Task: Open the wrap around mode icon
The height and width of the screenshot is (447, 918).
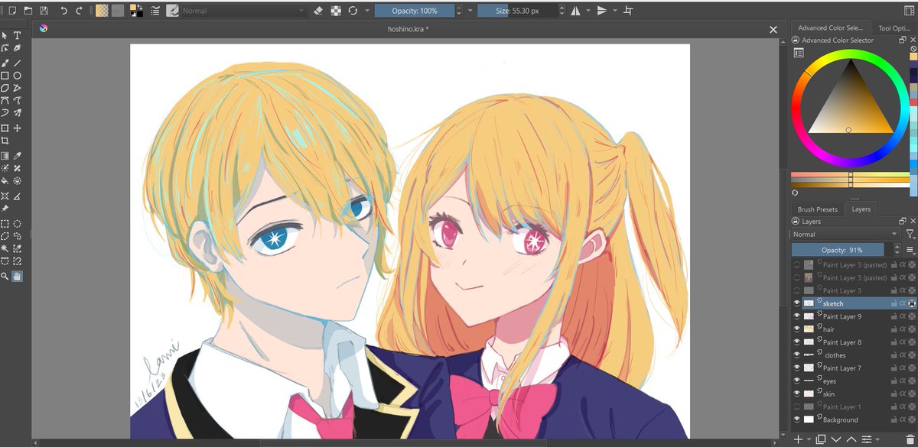Action: [628, 11]
